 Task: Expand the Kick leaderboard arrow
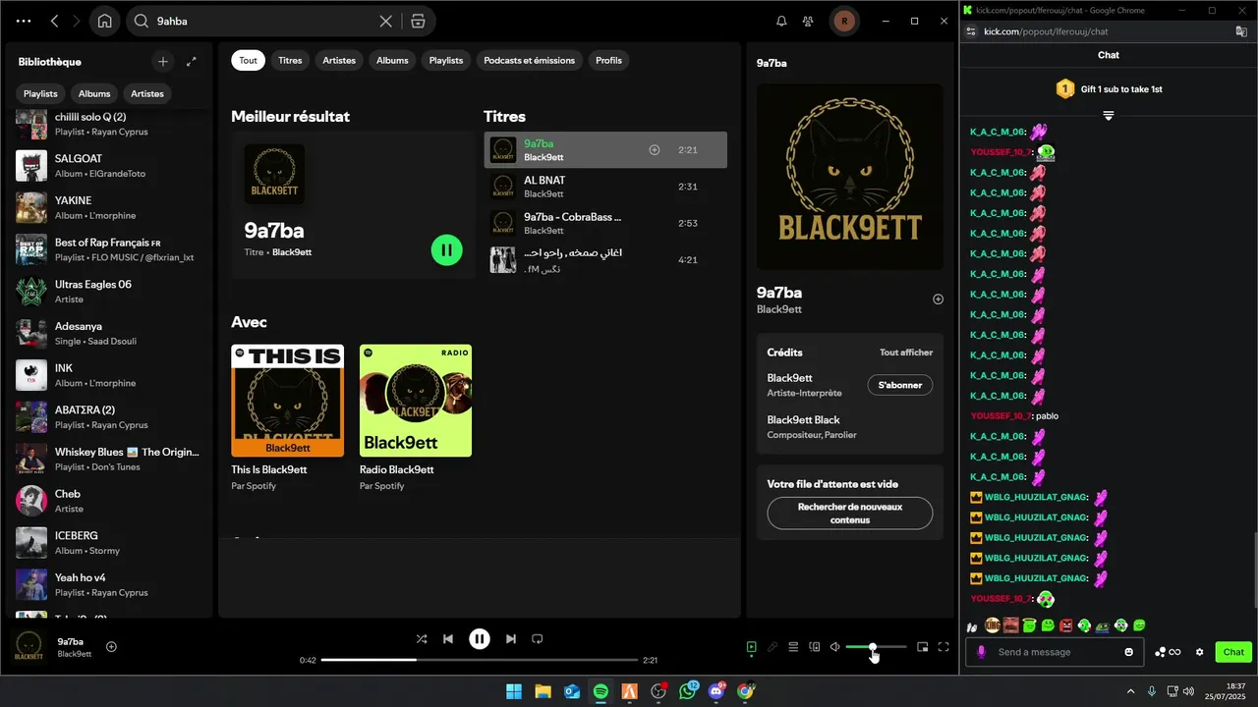[1109, 116]
